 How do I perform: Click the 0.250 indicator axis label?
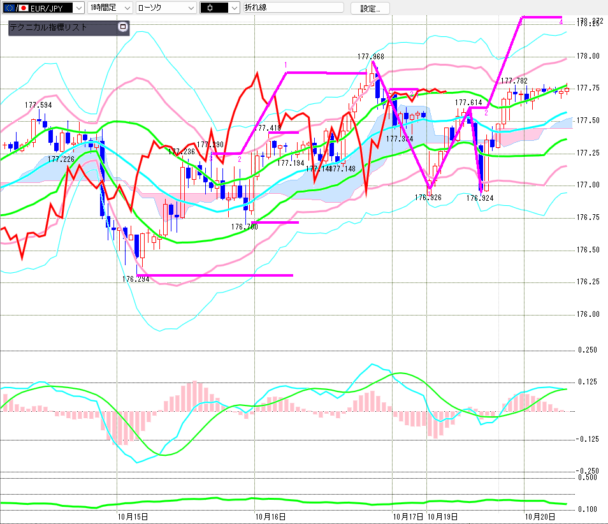(x=588, y=350)
